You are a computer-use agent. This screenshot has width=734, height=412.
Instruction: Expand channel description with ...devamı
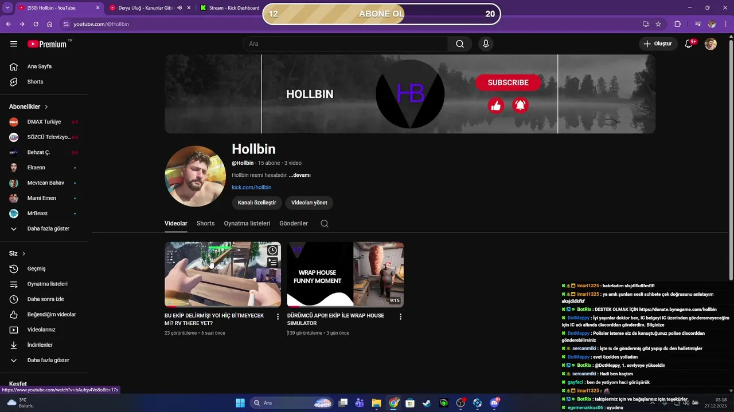pos(300,175)
